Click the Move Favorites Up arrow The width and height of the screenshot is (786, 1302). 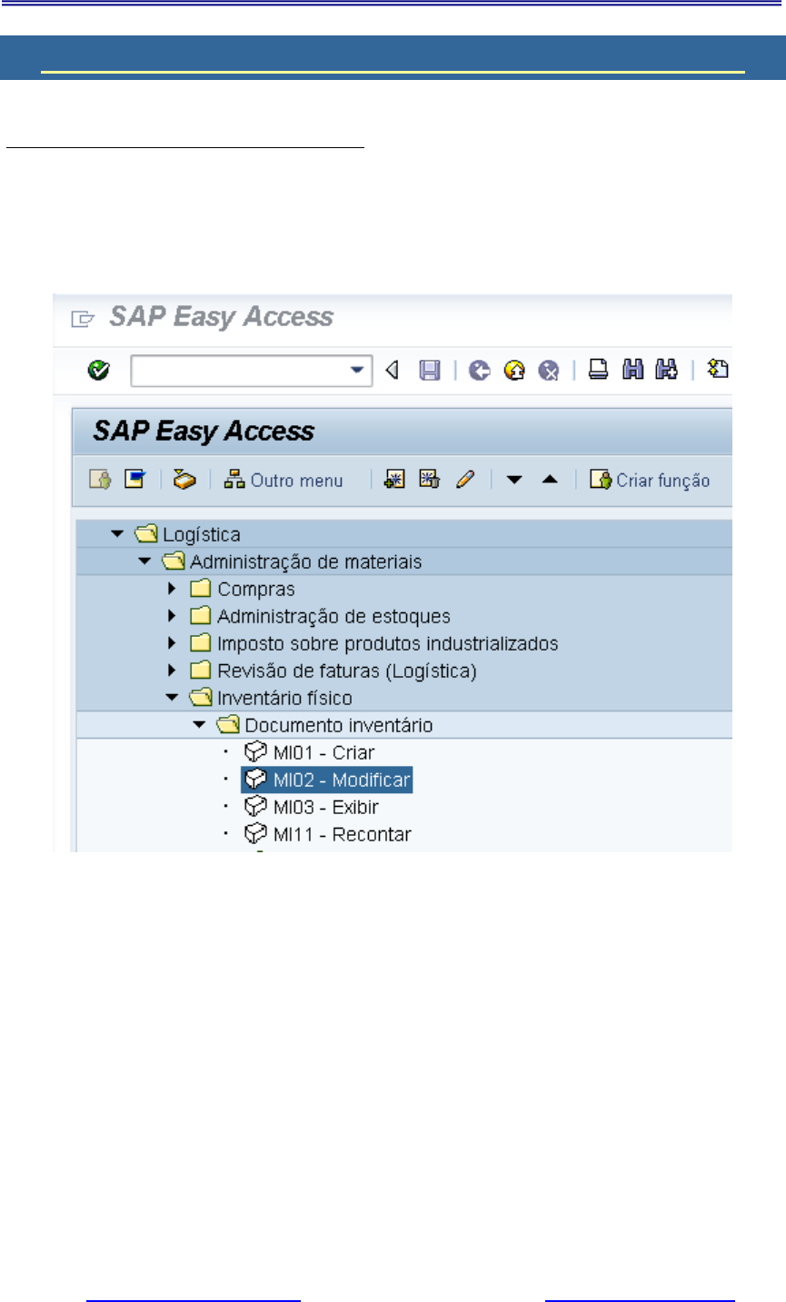pos(550,479)
